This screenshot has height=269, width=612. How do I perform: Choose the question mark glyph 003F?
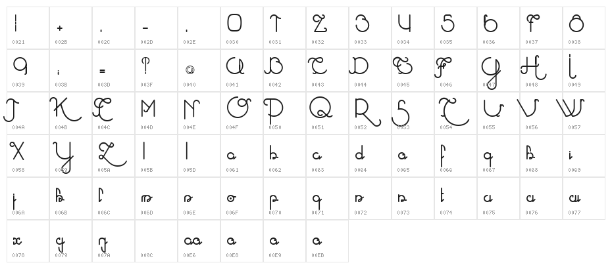tap(156, 70)
